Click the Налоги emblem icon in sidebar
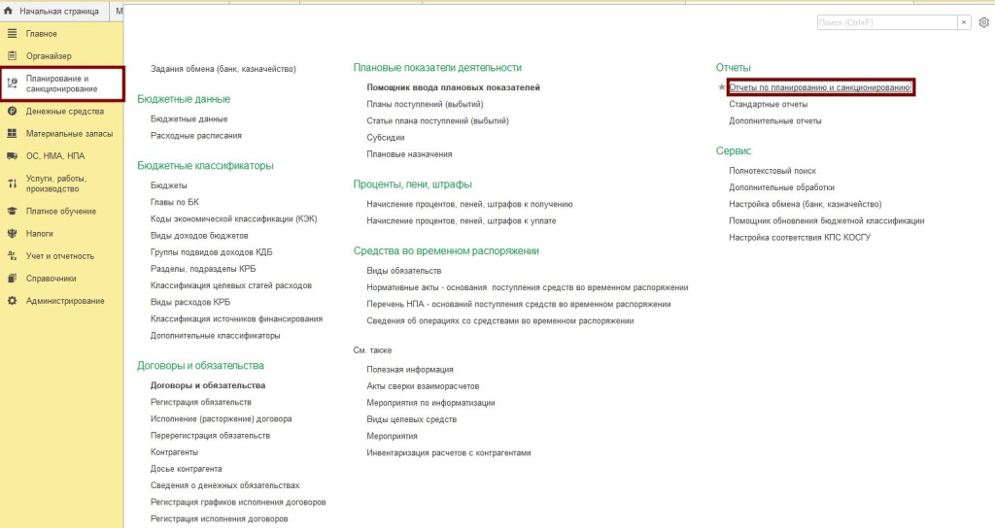Image resolution: width=995 pixels, height=528 pixels. [x=12, y=233]
